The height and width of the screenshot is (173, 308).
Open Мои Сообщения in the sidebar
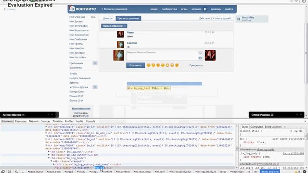pyautogui.click(x=78, y=39)
